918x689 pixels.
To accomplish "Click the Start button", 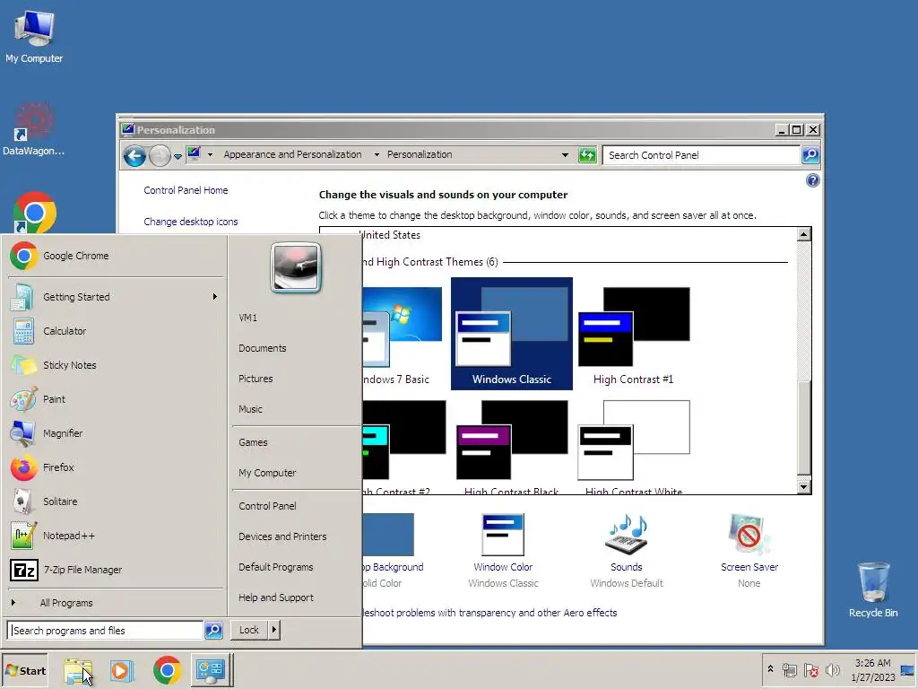I will click(x=24, y=670).
